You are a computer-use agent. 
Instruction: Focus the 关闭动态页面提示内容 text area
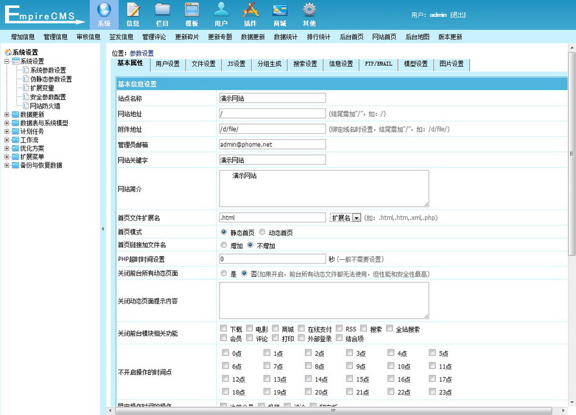[x=324, y=300]
